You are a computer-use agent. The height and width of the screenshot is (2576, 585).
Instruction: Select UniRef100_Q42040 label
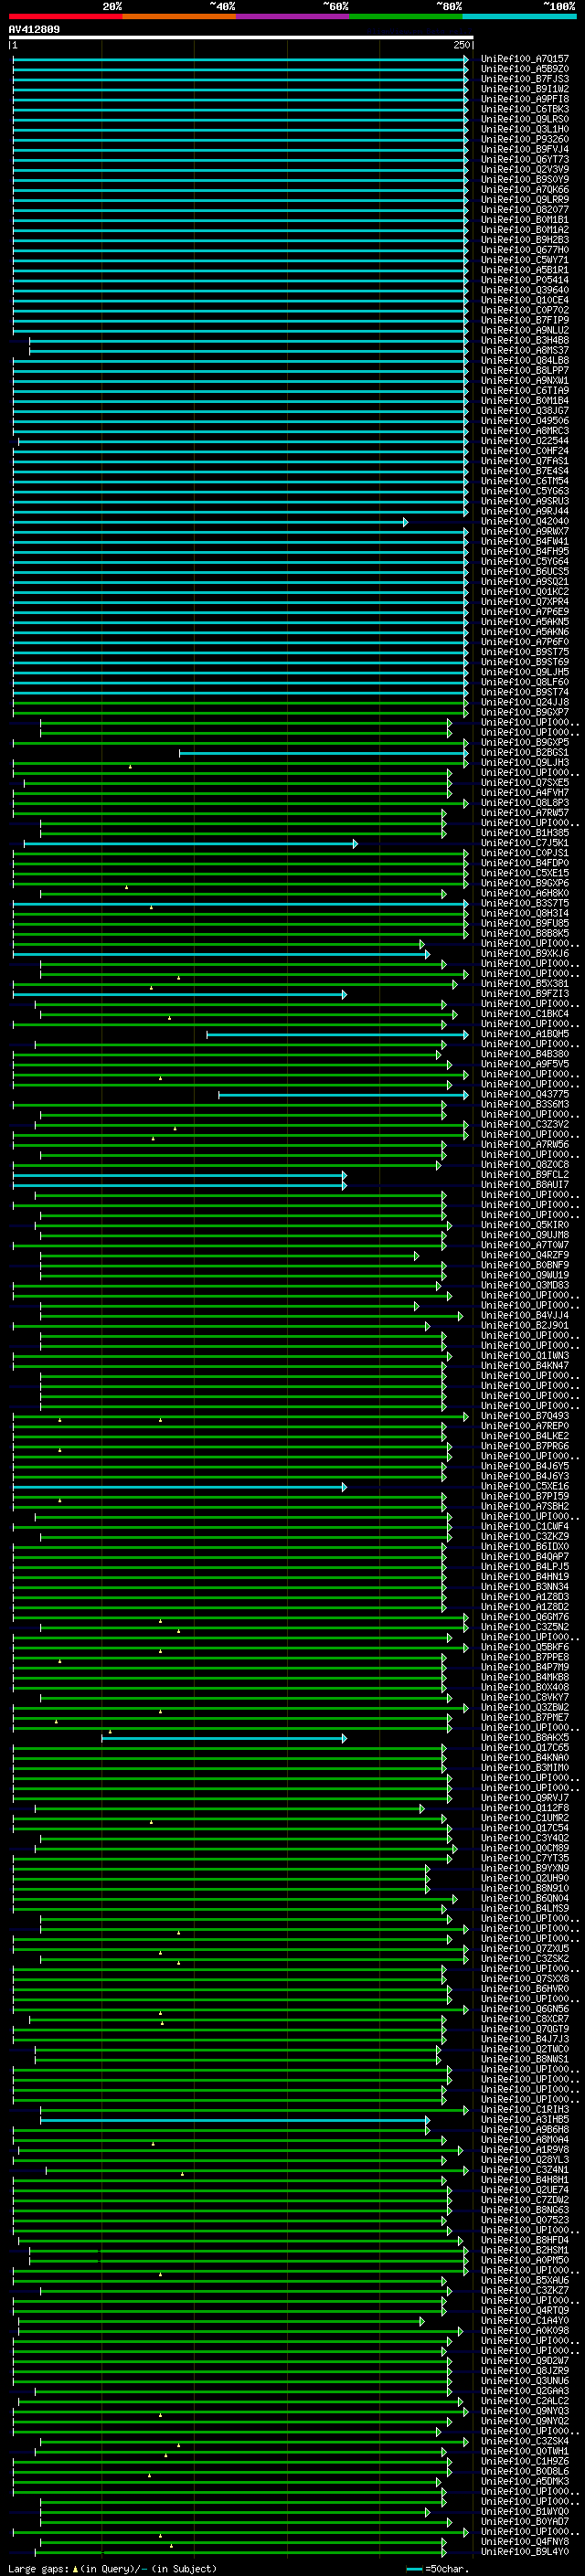click(525, 521)
